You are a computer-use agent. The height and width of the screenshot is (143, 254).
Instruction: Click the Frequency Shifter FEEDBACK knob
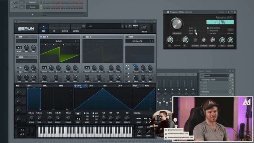pos(212,40)
